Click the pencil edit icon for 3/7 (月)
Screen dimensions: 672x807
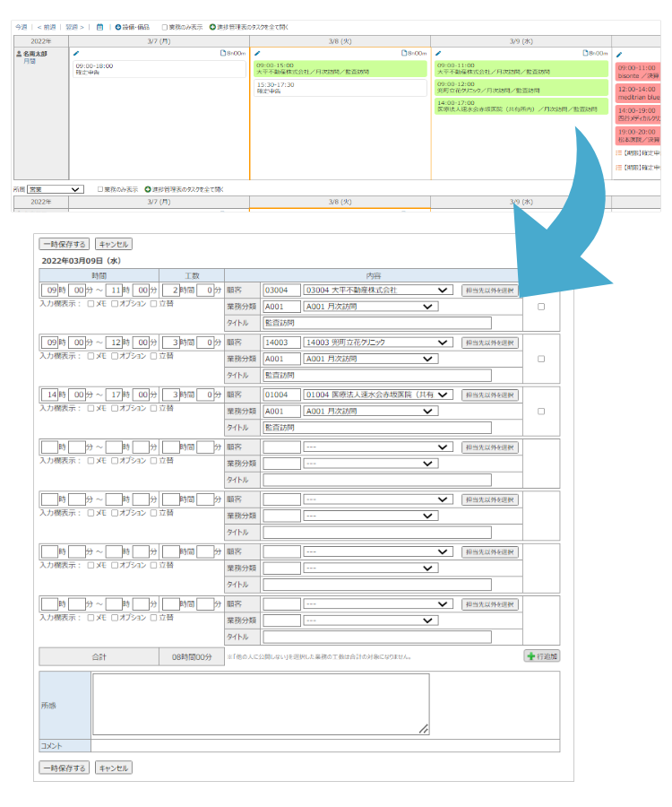[75, 54]
